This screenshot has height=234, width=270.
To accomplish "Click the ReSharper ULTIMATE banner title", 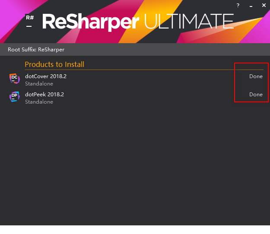I will click(138, 22).
